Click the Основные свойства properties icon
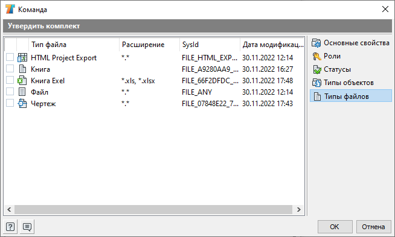Image resolution: width=395 pixels, height=237 pixels. click(x=316, y=43)
